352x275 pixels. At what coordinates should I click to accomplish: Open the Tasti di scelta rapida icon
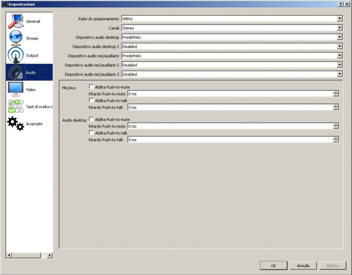click(x=16, y=106)
